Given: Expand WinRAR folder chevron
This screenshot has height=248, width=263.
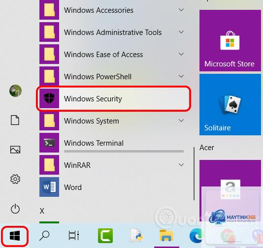Looking at the screenshot, I should 181,165.
